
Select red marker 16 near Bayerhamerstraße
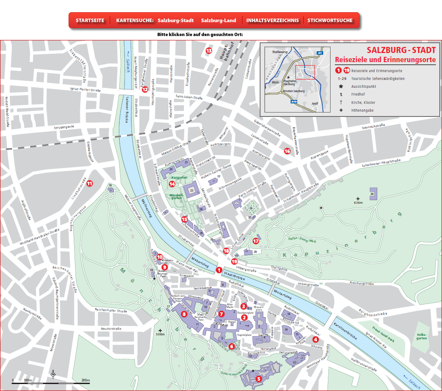click(x=287, y=151)
